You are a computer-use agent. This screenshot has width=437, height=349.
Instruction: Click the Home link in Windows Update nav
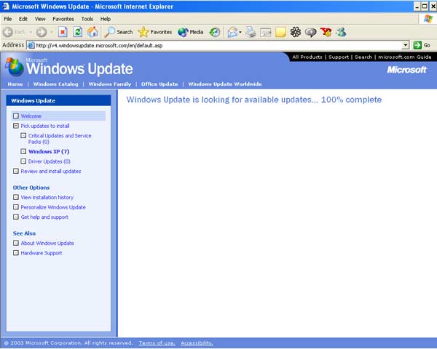pyautogui.click(x=15, y=84)
